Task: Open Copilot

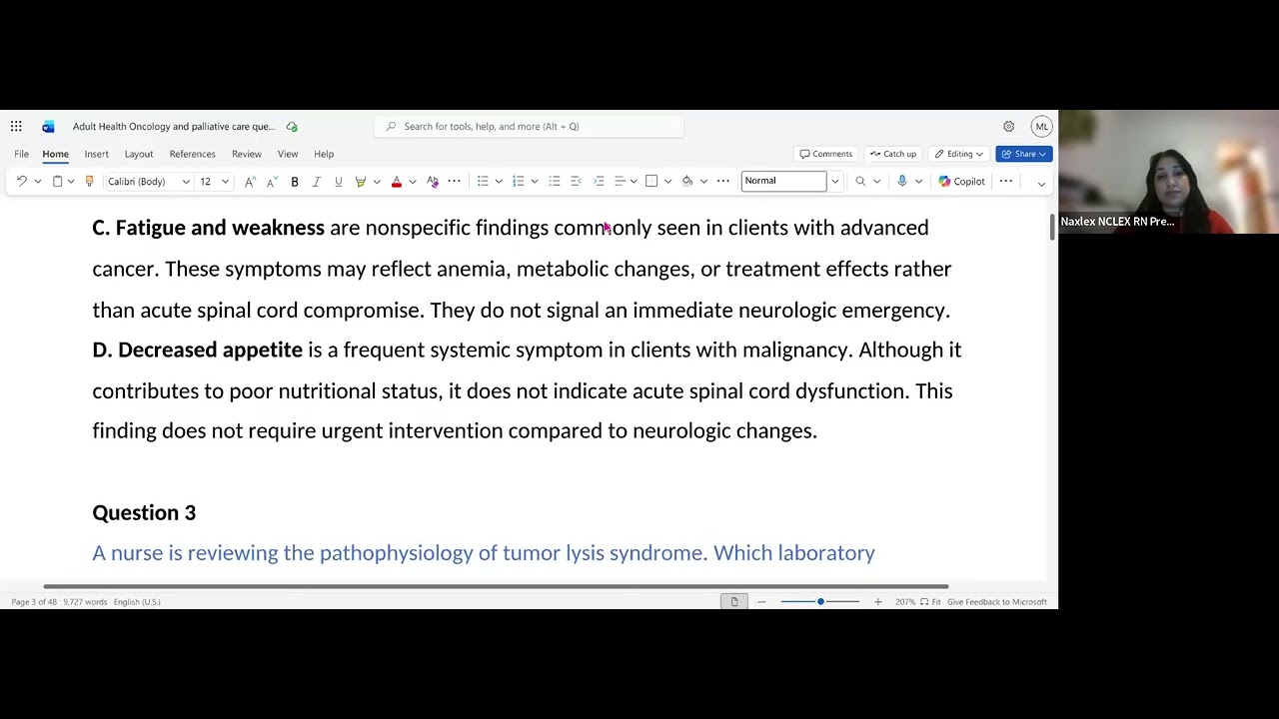Action: [961, 182]
